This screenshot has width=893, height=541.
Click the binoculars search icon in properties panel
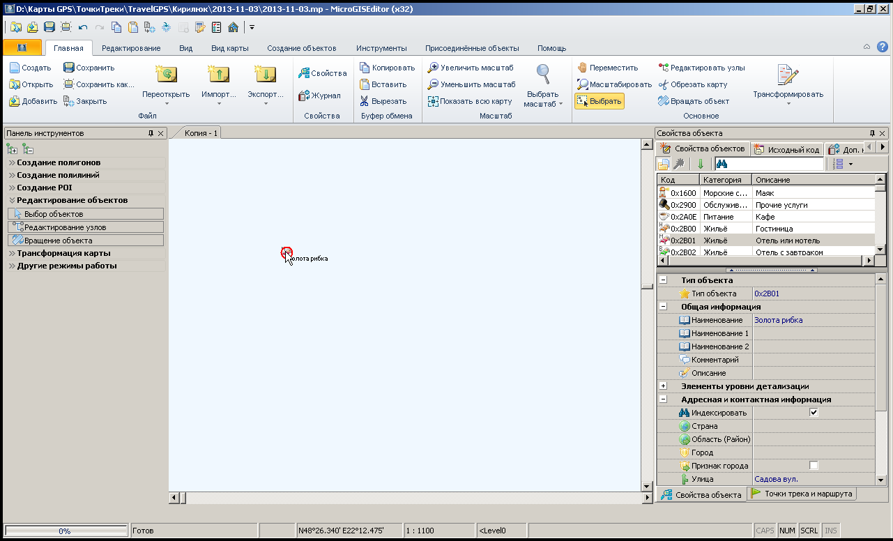point(722,164)
